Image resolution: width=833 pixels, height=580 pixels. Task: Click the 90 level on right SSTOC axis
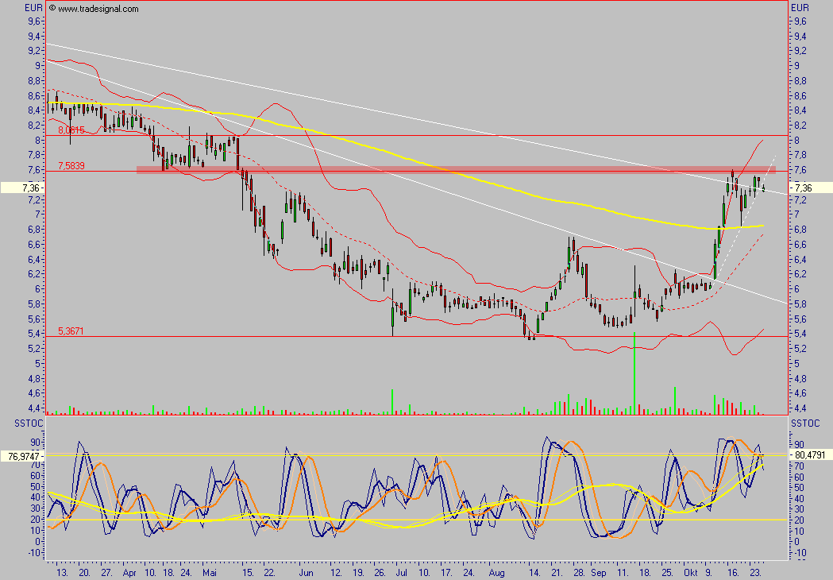800,444
